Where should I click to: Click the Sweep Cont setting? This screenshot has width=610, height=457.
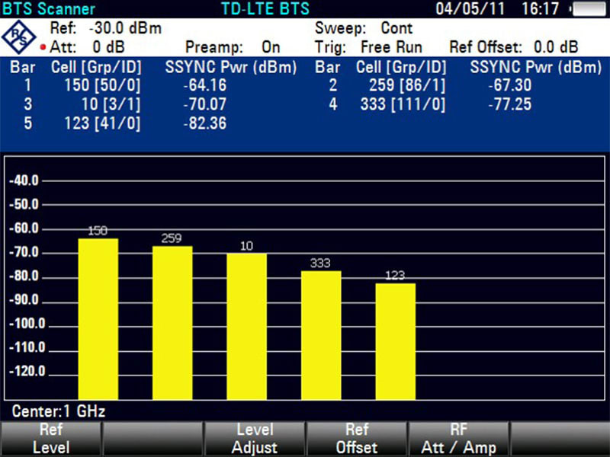click(x=364, y=28)
